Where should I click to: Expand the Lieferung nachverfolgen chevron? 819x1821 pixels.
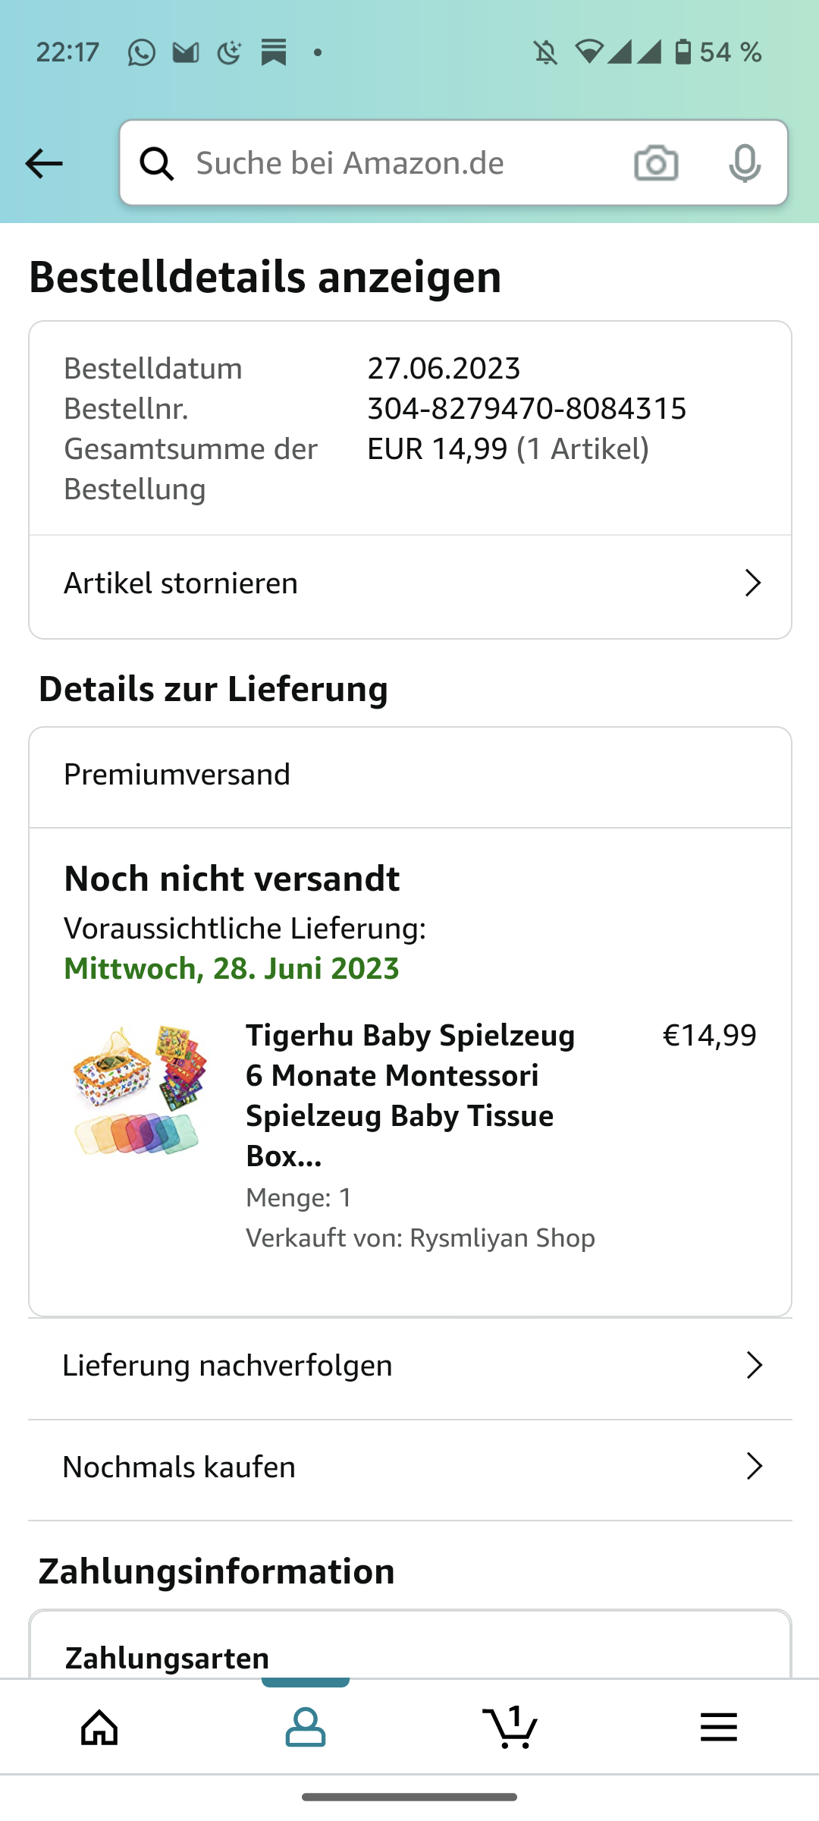point(753,1365)
